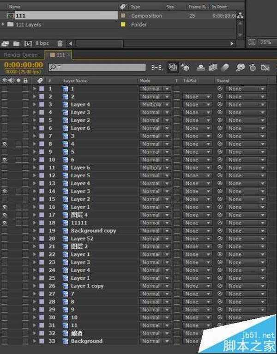Toggle the Draft 3D button

pos(185,67)
